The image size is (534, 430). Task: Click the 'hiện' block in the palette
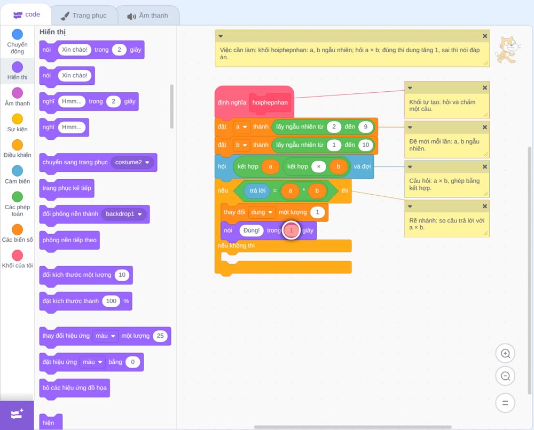tap(51, 422)
